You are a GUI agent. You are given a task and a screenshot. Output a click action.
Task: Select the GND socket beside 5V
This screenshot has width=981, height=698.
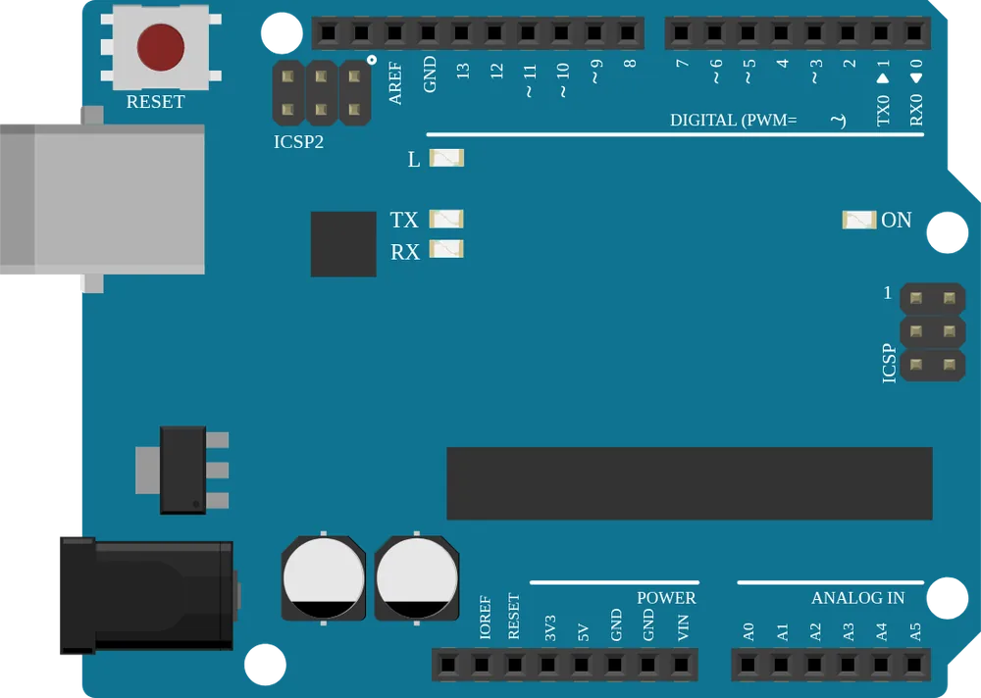click(615, 665)
